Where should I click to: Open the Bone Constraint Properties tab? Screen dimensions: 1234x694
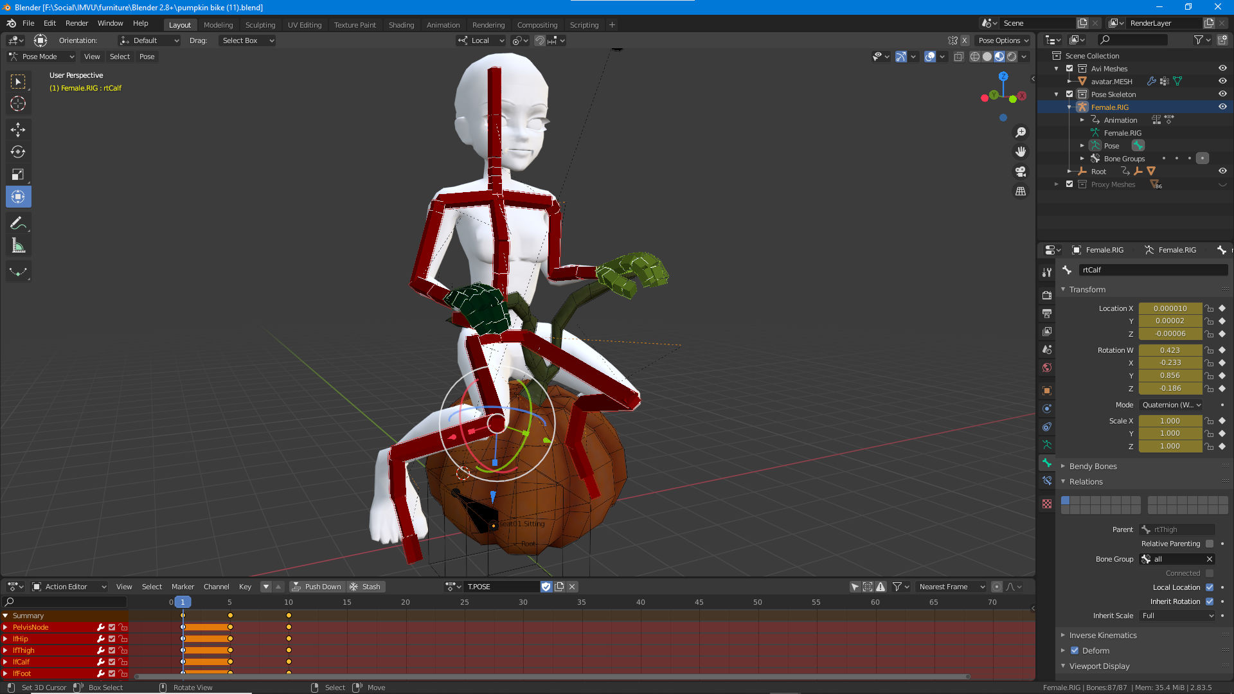point(1047,481)
